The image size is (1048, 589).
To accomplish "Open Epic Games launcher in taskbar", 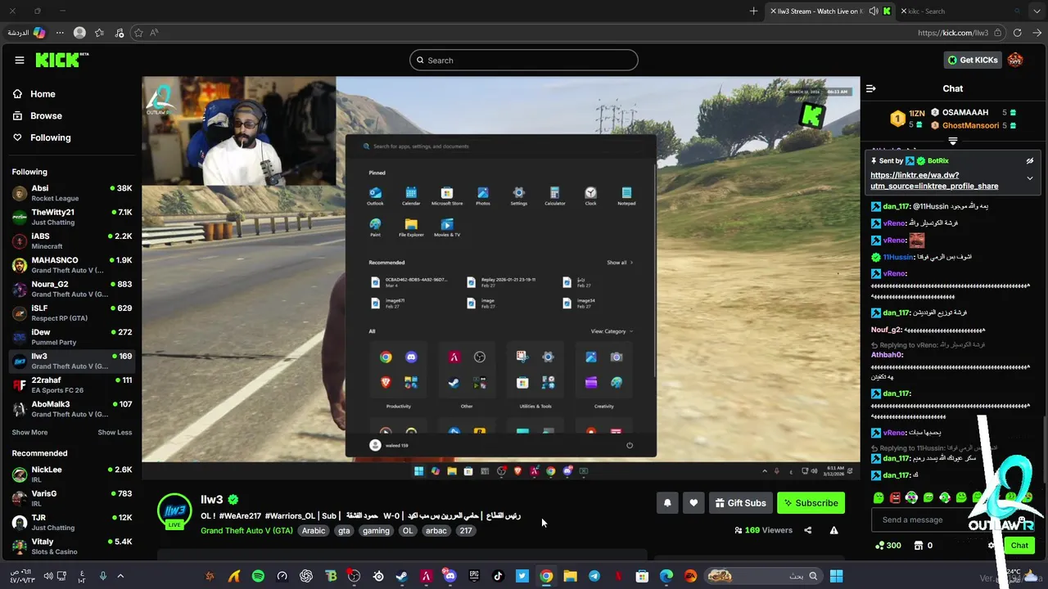I will pos(474,576).
